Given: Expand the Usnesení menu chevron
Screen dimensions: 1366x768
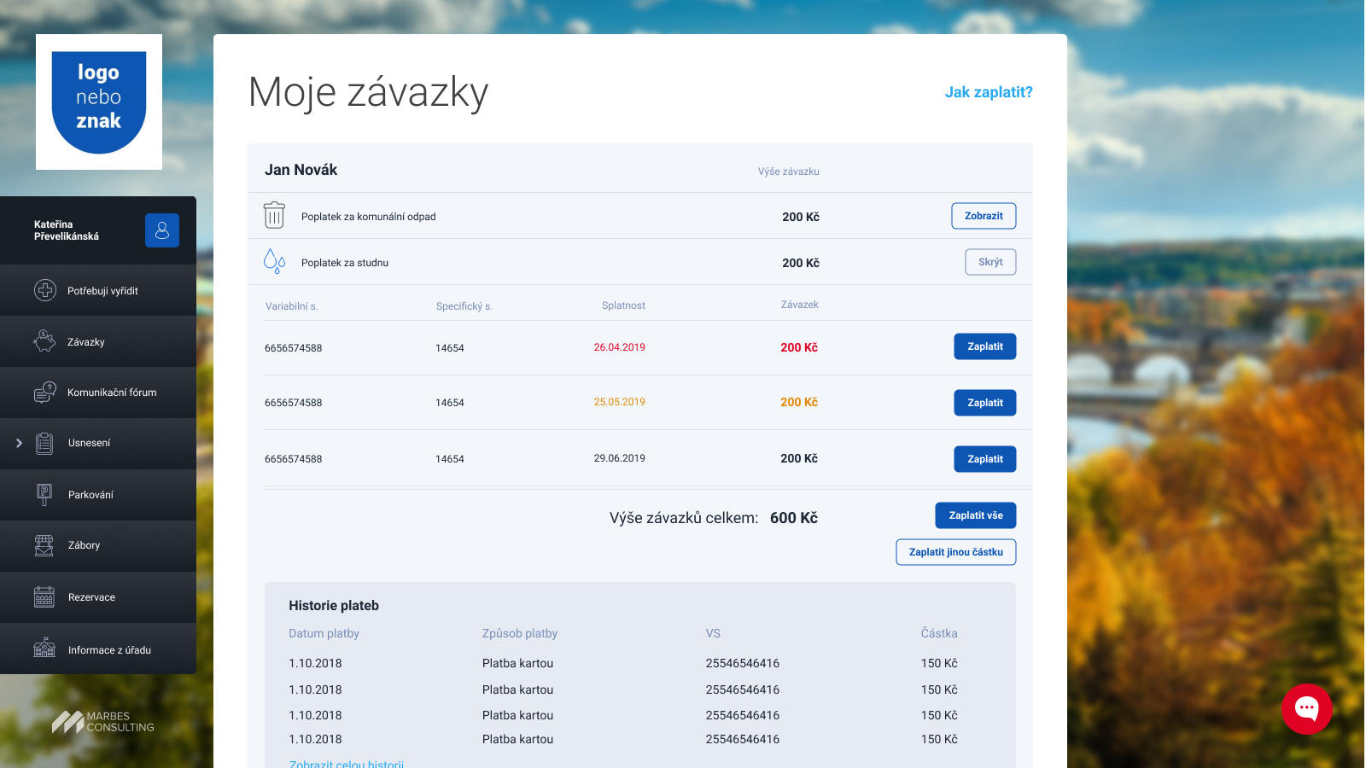Looking at the screenshot, I should pos(19,443).
